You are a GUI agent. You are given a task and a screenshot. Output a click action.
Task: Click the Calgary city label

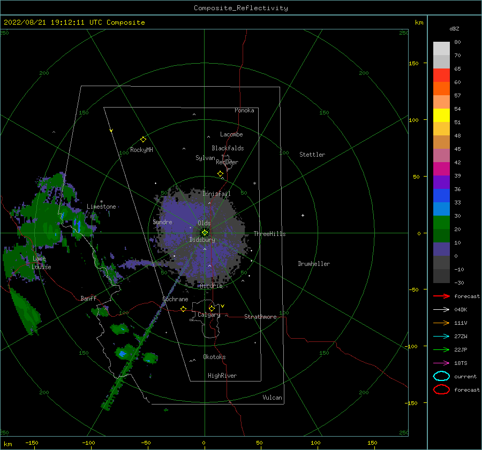click(x=209, y=315)
